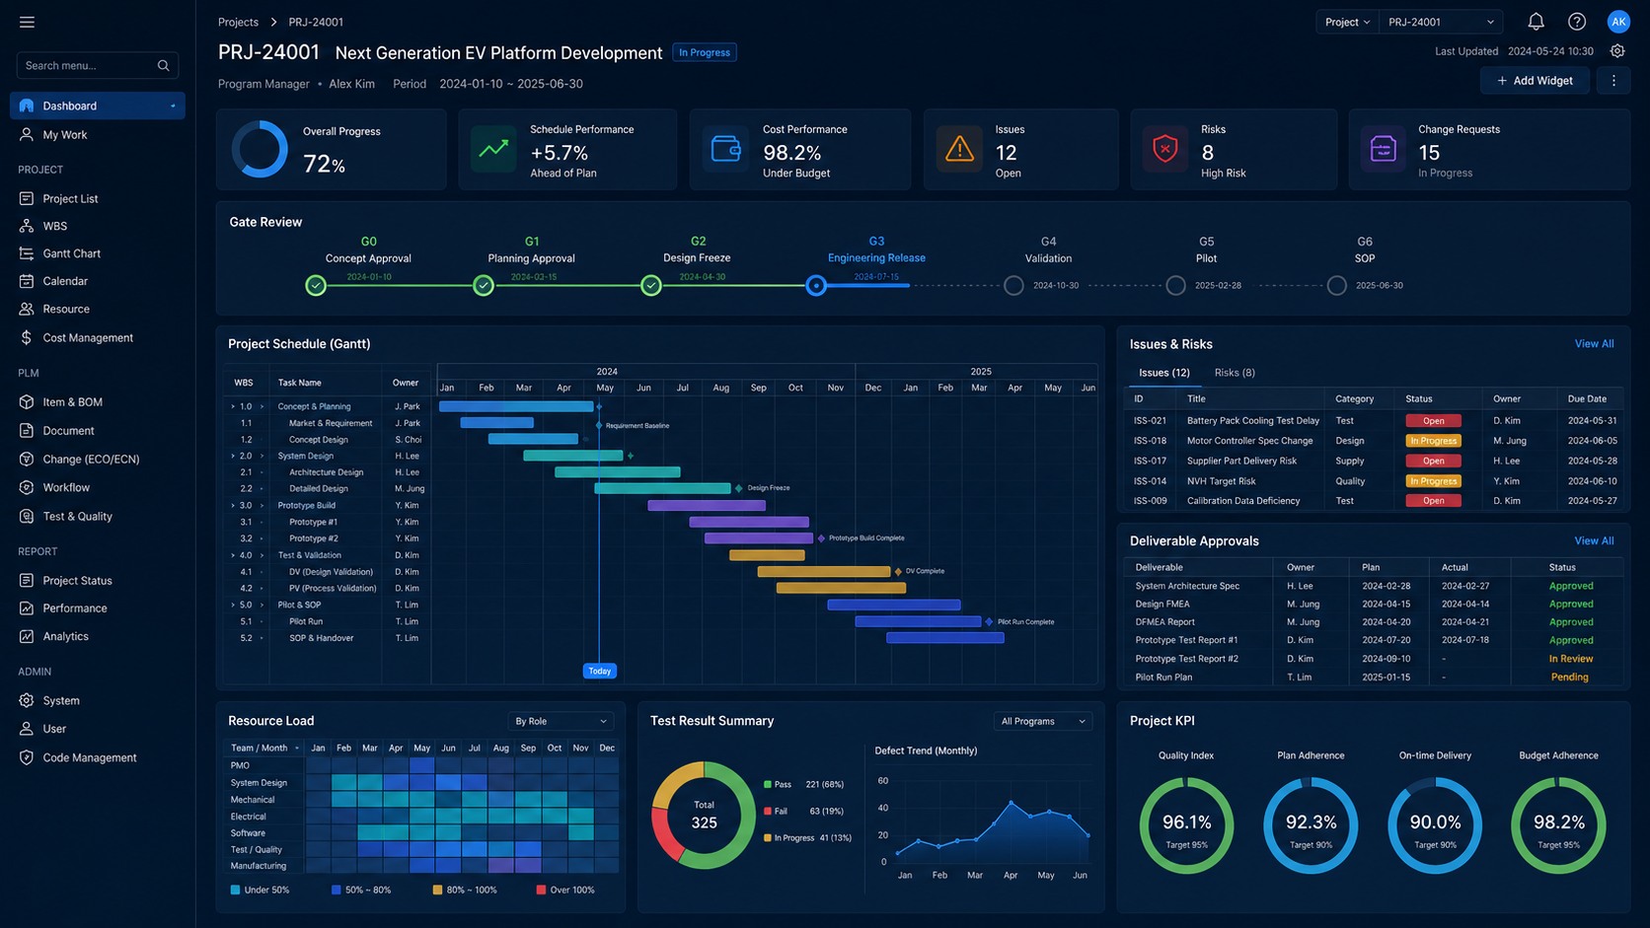Click the Code Management sidebar icon
The image size is (1650, 928).
(x=27, y=757)
